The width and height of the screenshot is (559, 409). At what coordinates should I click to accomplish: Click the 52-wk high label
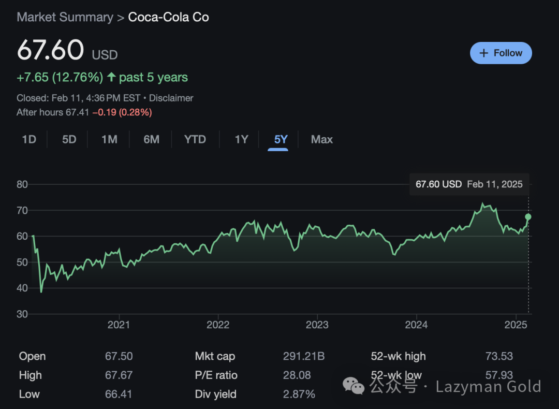point(398,356)
